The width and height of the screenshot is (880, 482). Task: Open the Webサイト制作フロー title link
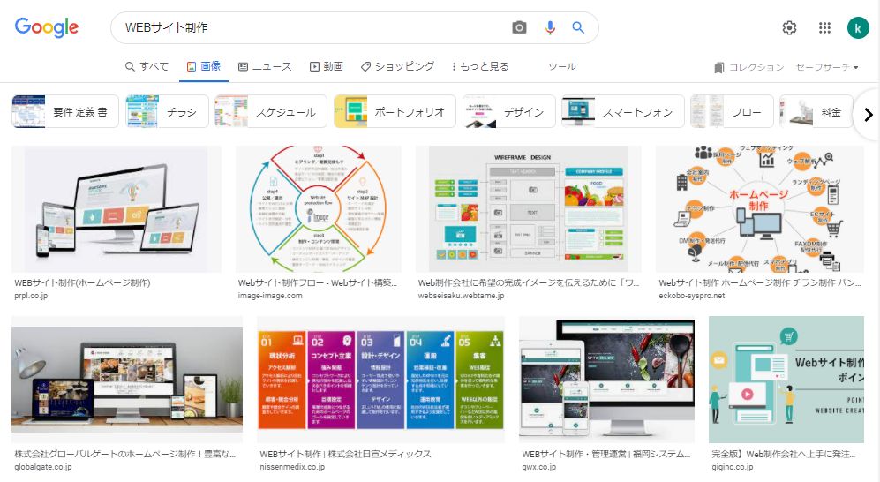click(318, 282)
